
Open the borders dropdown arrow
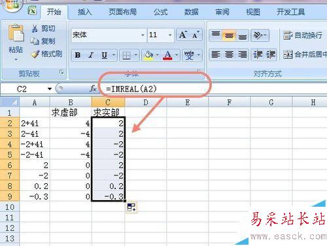point(135,55)
